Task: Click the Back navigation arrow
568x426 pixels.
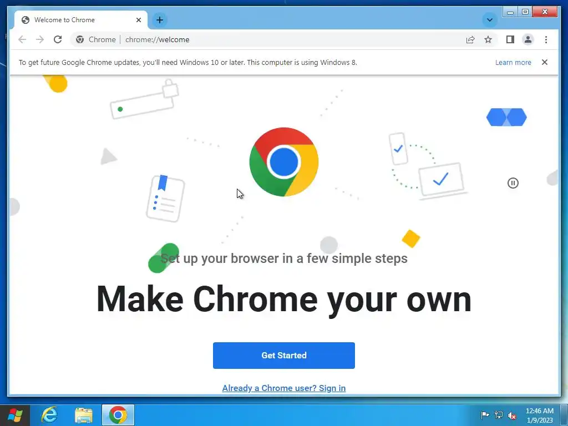Action: click(x=22, y=39)
